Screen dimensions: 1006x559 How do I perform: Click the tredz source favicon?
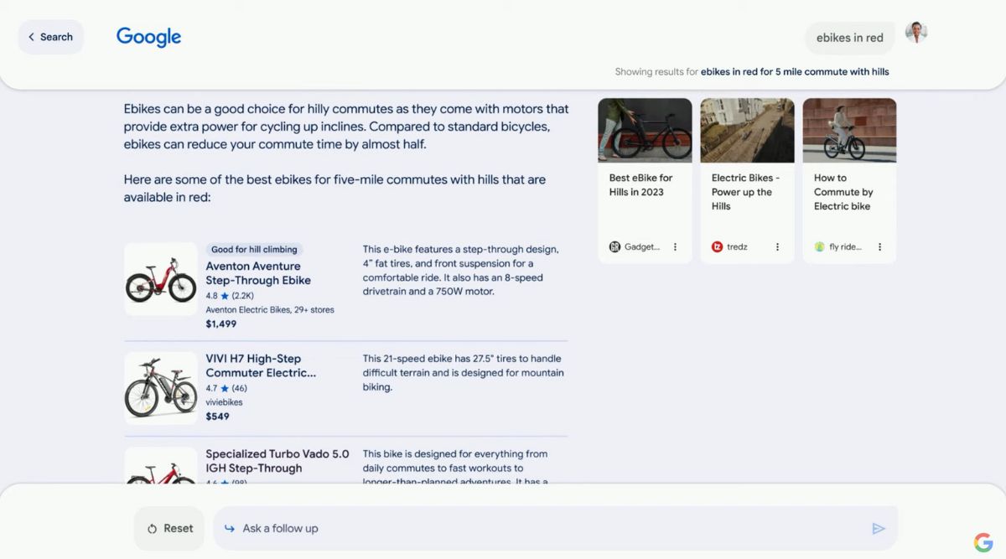tap(717, 247)
